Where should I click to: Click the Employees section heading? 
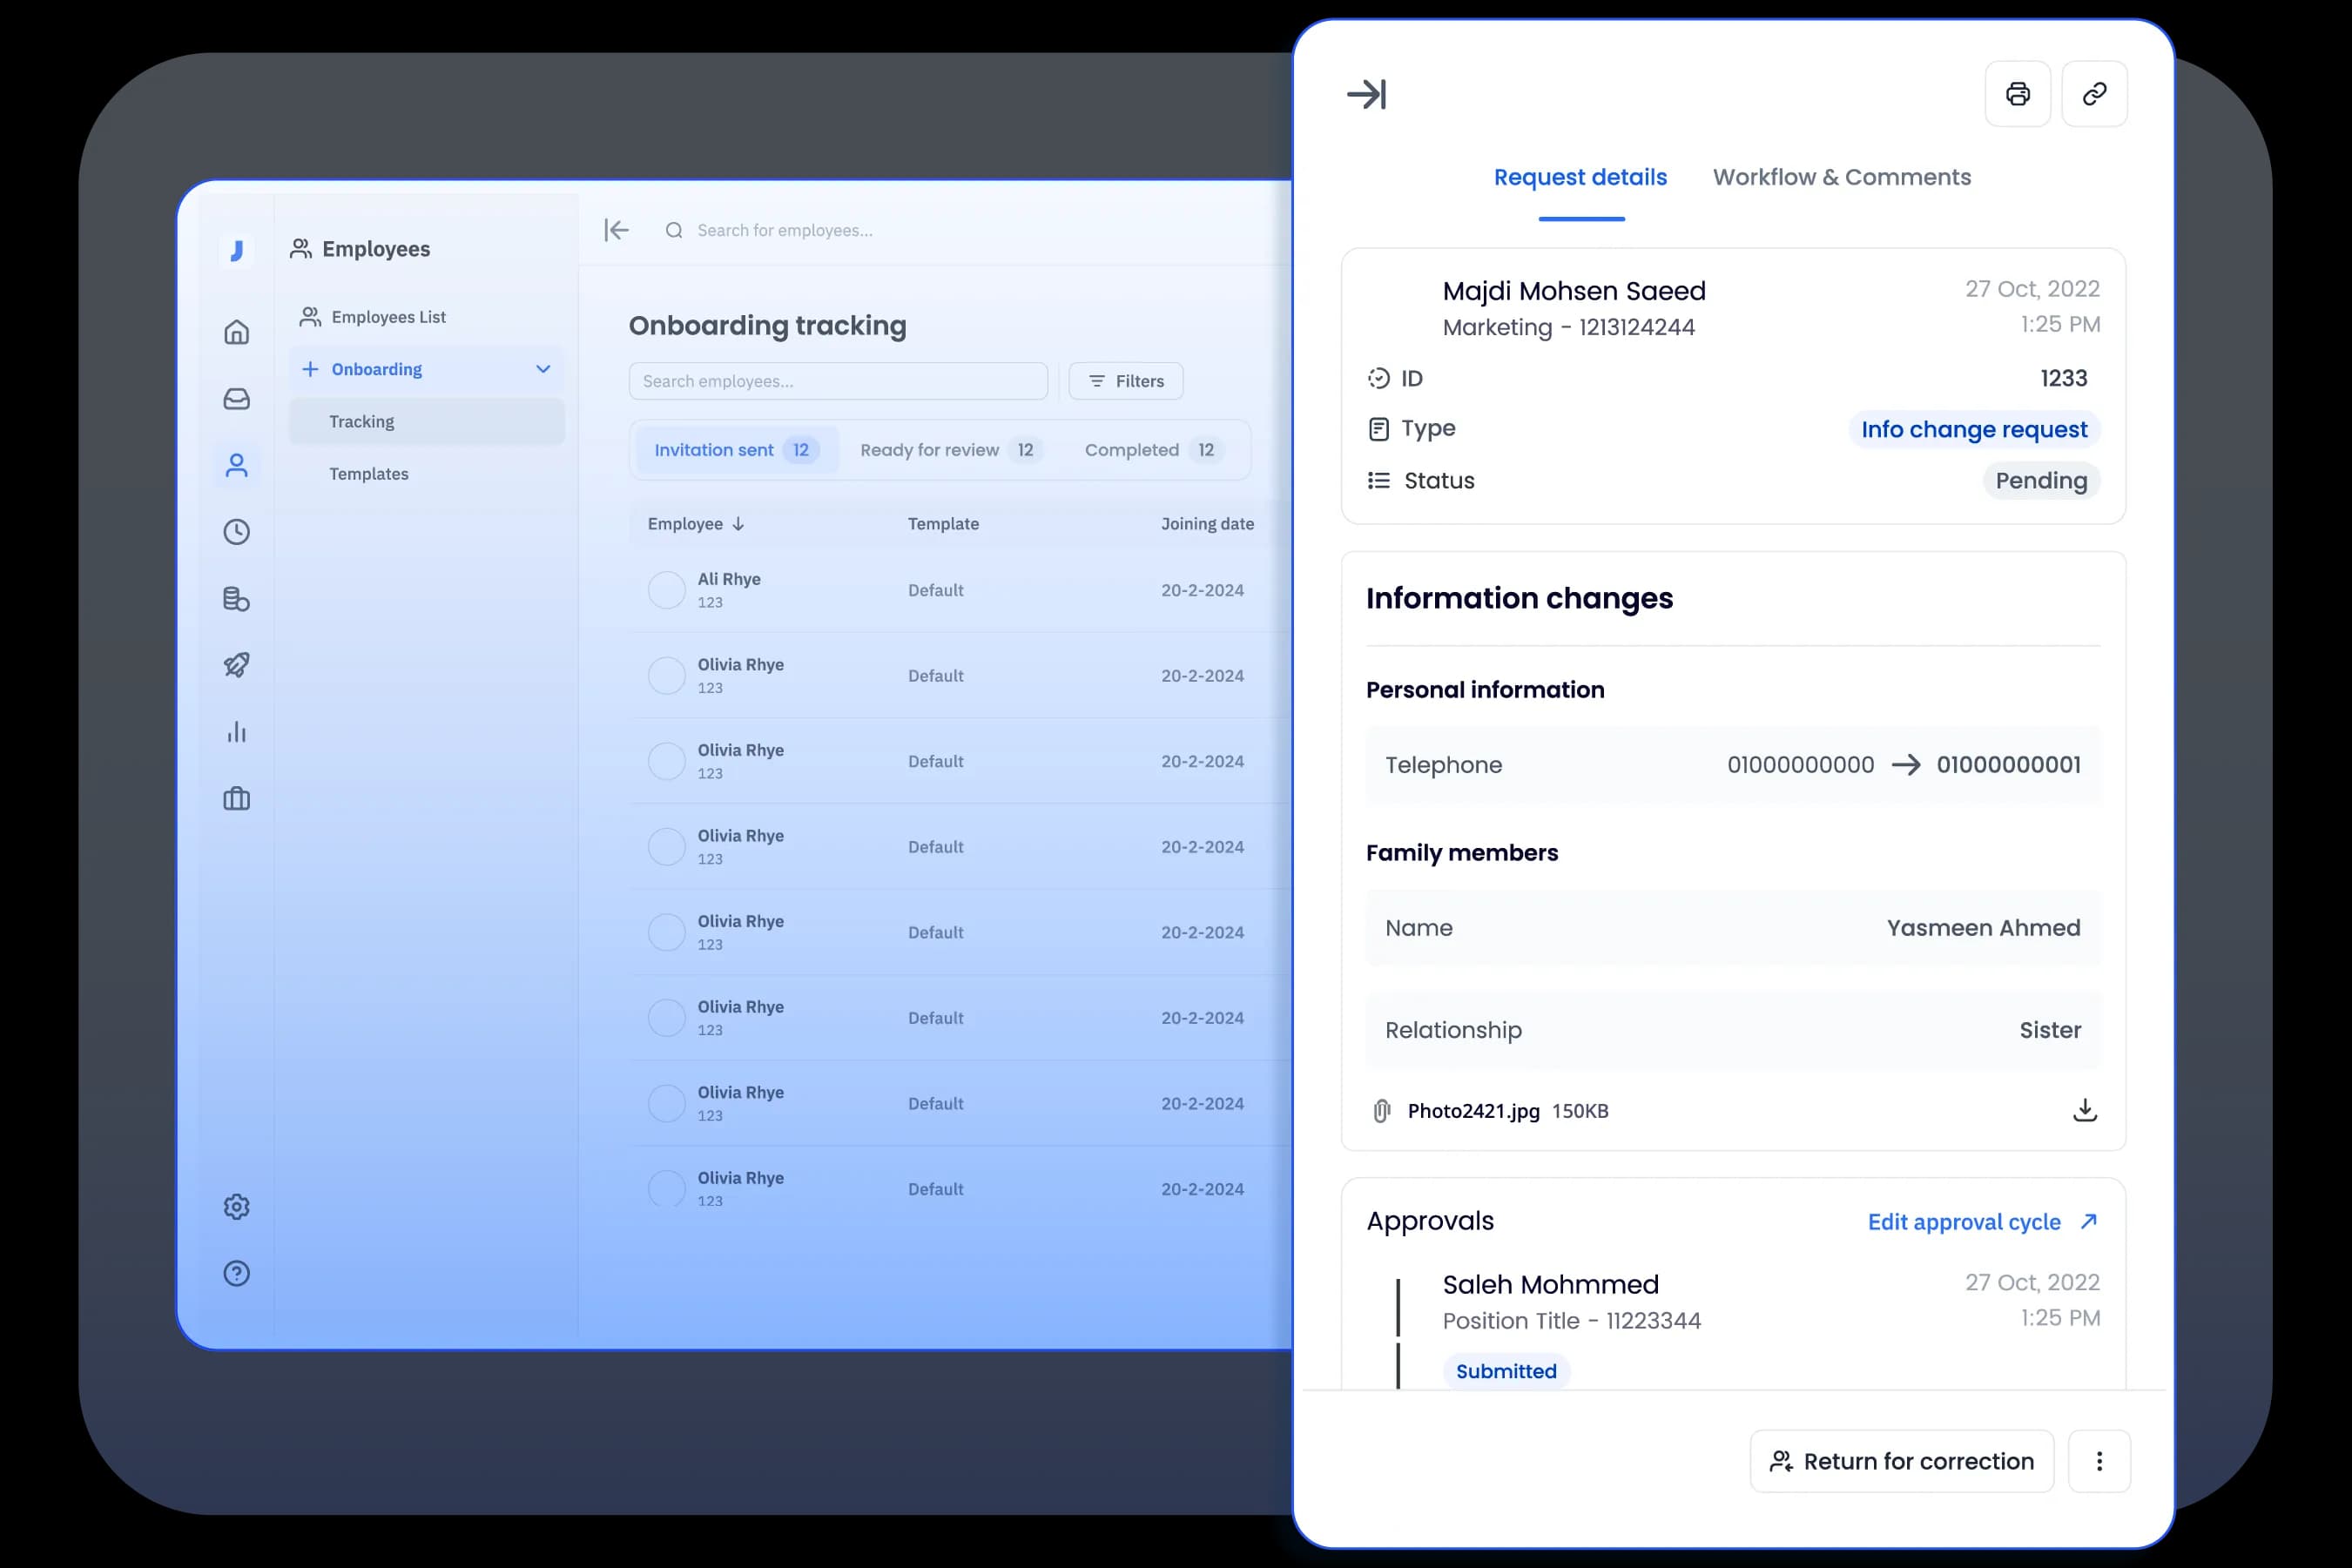(x=376, y=249)
